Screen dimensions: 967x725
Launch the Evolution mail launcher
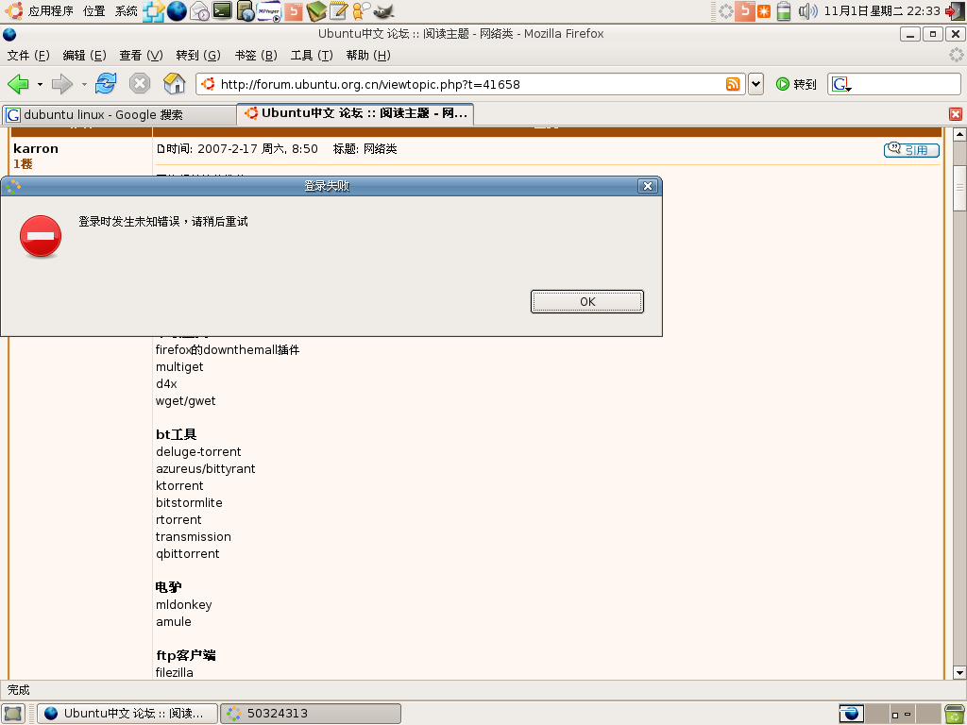point(199,11)
